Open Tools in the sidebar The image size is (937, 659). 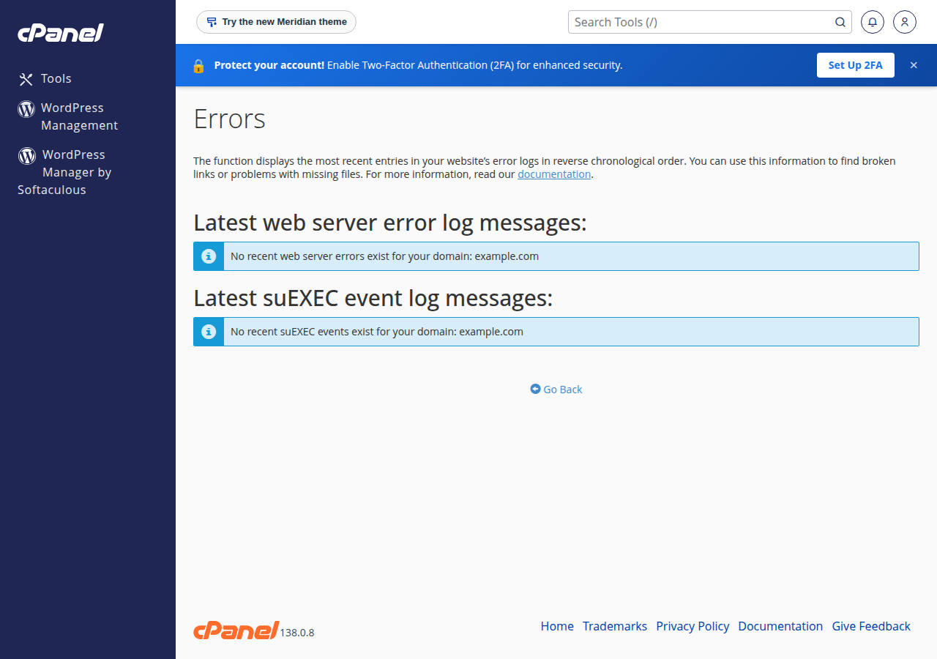click(x=45, y=78)
